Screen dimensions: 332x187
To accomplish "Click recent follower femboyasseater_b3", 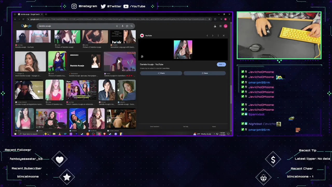I will click(x=26, y=159).
